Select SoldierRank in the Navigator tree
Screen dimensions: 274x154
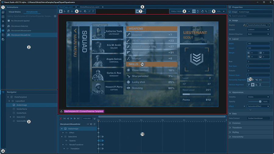click(x=31, y=113)
